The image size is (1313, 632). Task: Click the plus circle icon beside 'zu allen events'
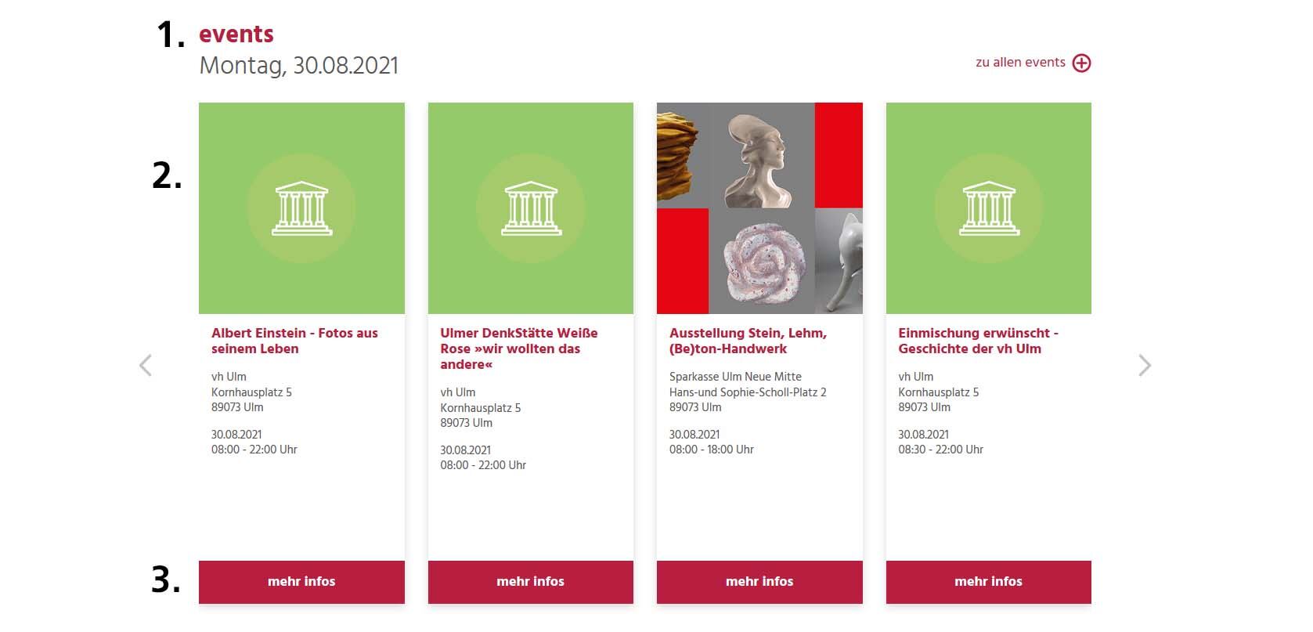click(x=1081, y=63)
